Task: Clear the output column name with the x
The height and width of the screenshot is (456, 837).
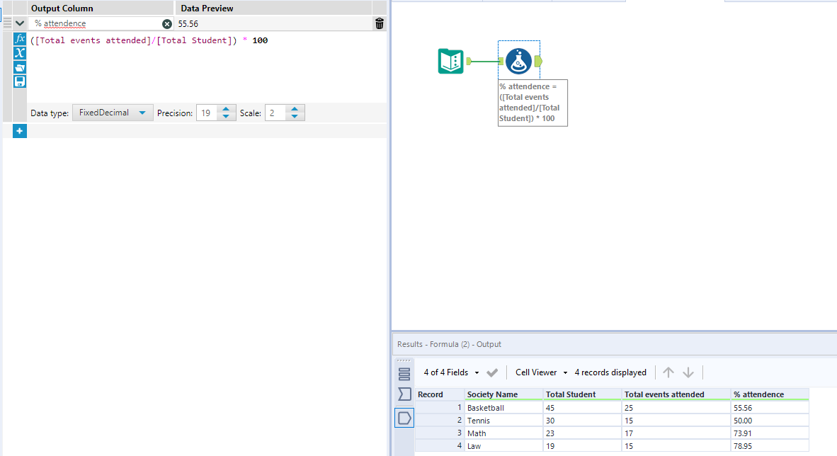Action: [x=167, y=23]
